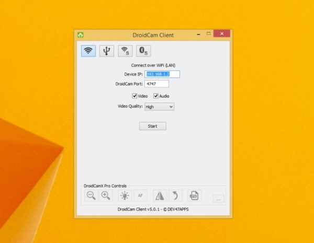314x243 pixels.
Task: Click the 'DroidCamX Pro Controls' label
Action: (x=105, y=186)
